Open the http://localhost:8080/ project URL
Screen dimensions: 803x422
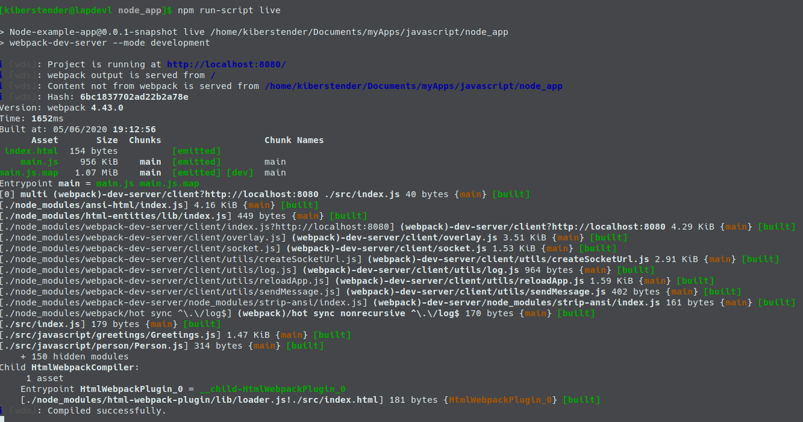[226, 64]
